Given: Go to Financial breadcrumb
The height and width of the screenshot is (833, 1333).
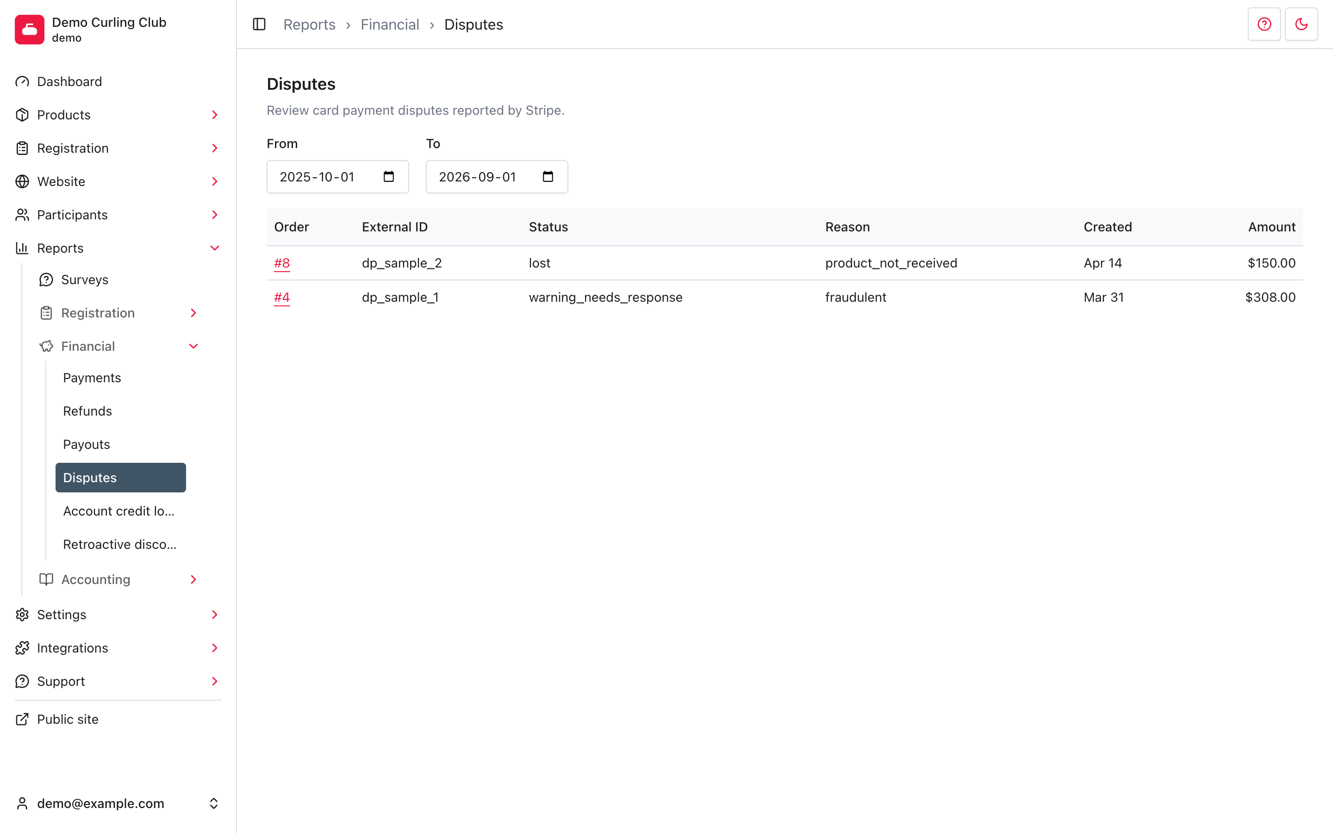Looking at the screenshot, I should click(x=390, y=24).
